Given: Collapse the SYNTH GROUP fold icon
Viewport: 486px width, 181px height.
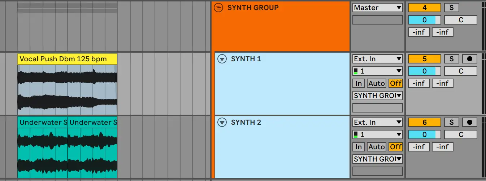Looking at the screenshot, I should click(218, 8).
